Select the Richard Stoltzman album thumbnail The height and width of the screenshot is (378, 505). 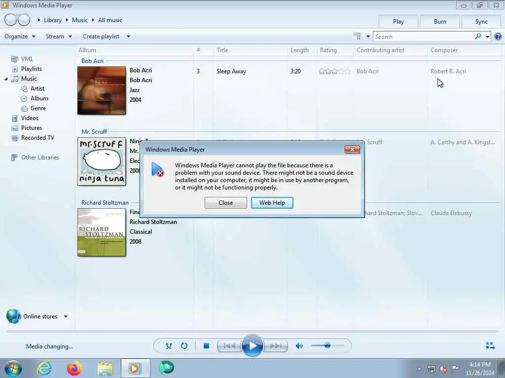tap(102, 232)
